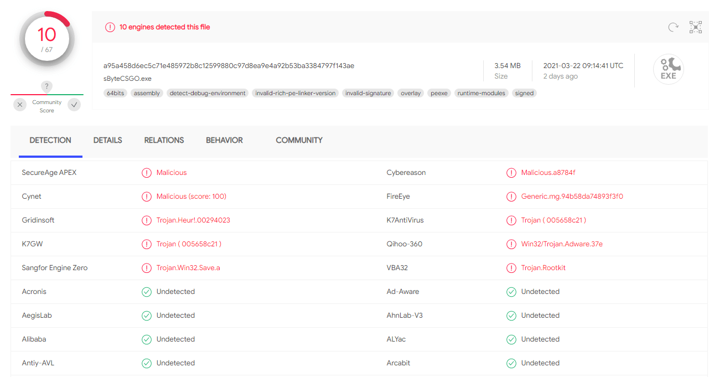Click the 'Malicious.a8784f' result

[548, 173]
